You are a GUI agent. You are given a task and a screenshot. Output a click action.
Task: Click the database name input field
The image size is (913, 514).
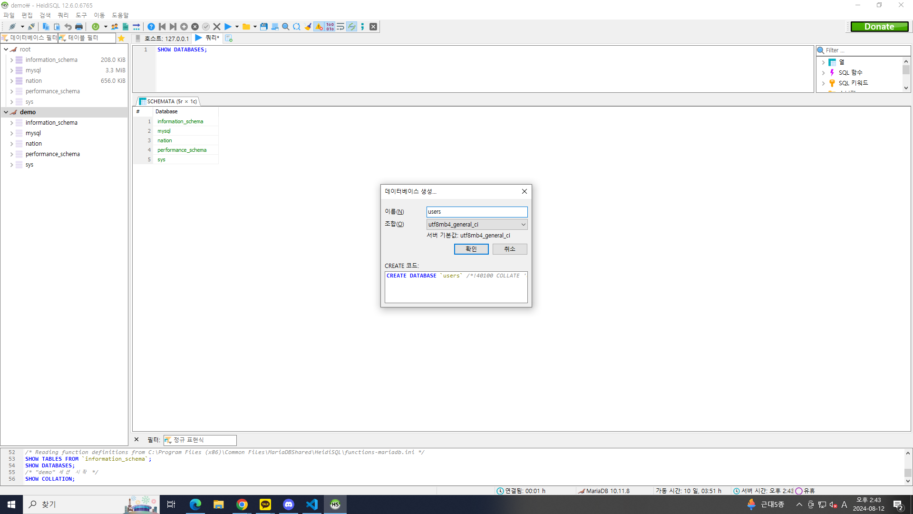(x=476, y=212)
